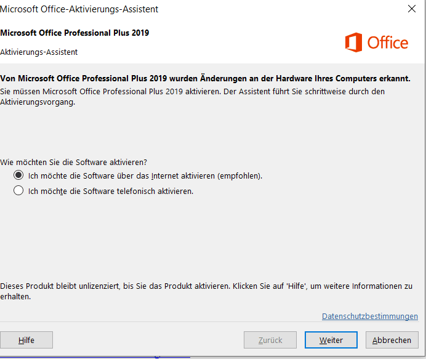Viewport: 426px width, 359px height.
Task: Click the 'Aktivierungs-Assistent' subtitle in the header
Action: click(x=39, y=52)
